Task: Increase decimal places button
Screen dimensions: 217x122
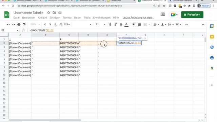Action: 61,24
